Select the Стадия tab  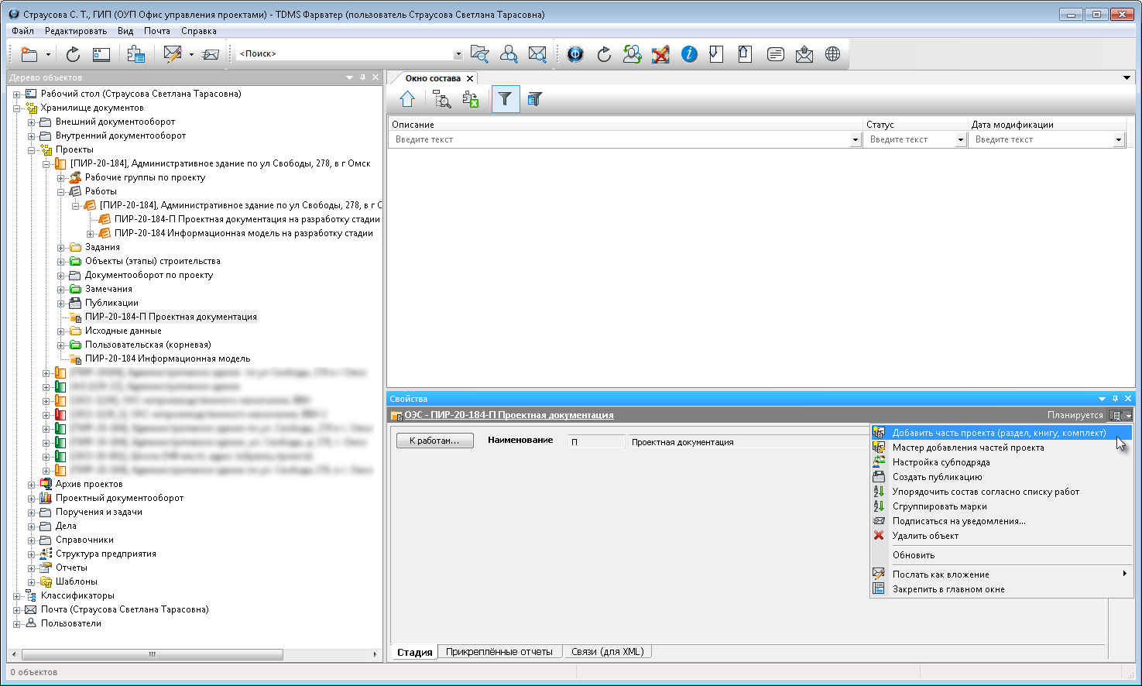(x=414, y=652)
